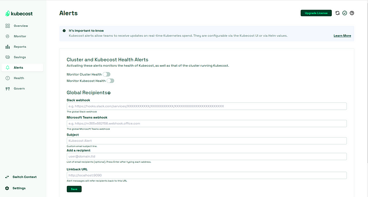Click 'Custom email subject line.' hint
Image resolution: width=368 pixels, height=197 pixels.
82,147
